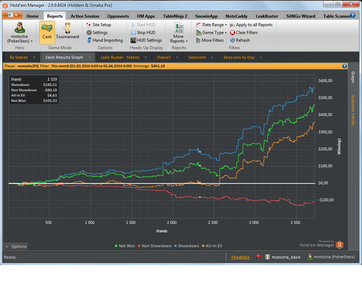Viewport: 362px width, 307px height.
Task: Open the Date Range filter dropdown
Action: point(211,25)
